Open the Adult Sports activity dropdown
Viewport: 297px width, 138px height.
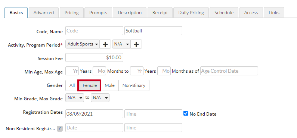click(83, 44)
